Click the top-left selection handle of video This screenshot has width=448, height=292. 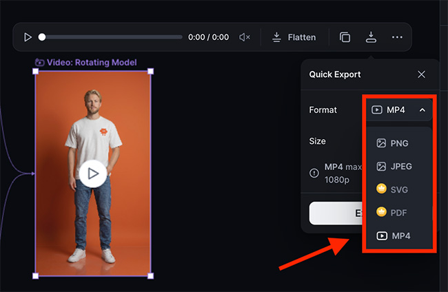tap(35, 71)
